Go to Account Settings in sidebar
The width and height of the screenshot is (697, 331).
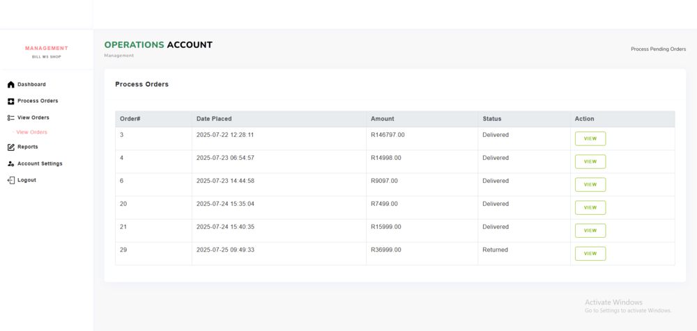point(40,164)
